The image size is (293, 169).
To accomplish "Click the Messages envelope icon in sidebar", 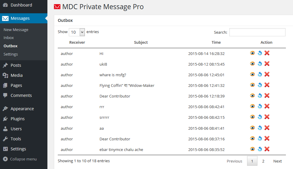I will click(x=5, y=18).
